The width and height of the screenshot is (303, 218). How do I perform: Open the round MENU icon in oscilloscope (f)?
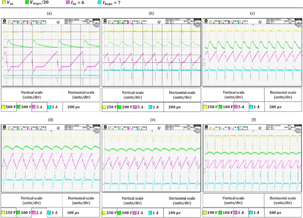pos(206,127)
